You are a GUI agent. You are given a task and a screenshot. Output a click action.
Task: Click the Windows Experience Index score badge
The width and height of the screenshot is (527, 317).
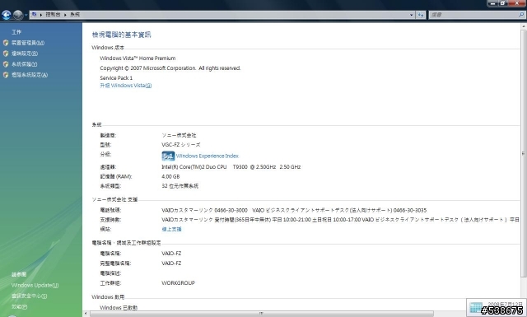coord(168,156)
